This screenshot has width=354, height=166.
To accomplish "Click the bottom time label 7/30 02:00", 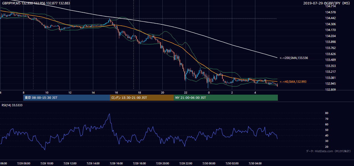I will (x=232, y=163).
